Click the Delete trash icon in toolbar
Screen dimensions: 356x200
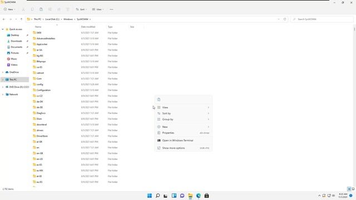(x=68, y=9)
